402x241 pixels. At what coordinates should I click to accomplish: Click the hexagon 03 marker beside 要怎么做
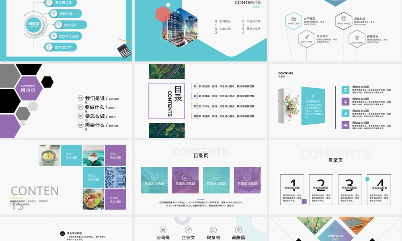pos(80,116)
